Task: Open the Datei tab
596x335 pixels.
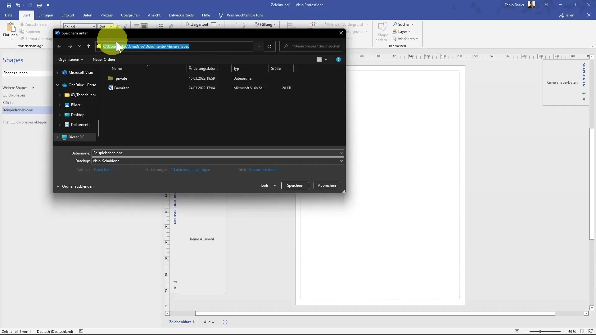Action: [x=9, y=15]
